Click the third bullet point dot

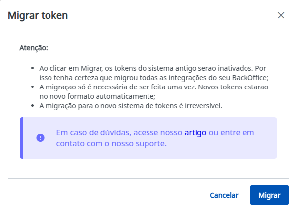33,106
